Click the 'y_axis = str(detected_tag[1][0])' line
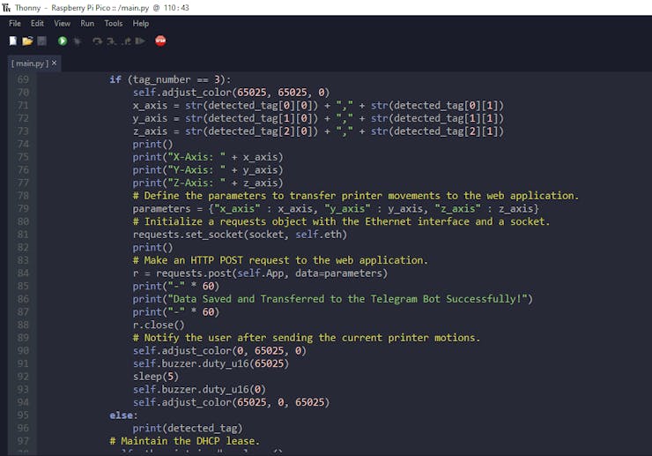Viewport: 652px width, 456px height. coord(318,118)
